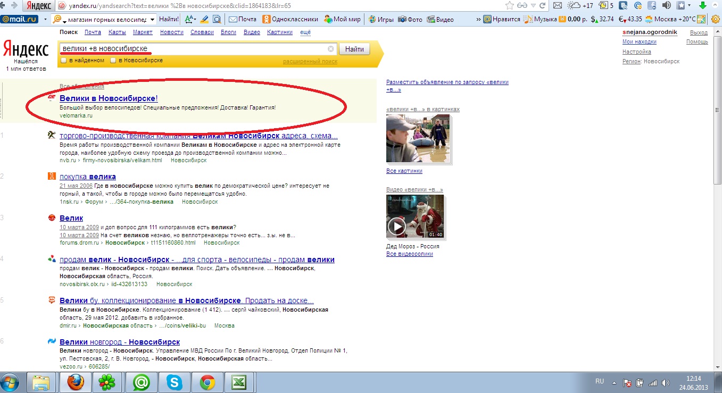The height and width of the screenshot is (393, 722).
Task: Open Excel from the taskbar
Action: coord(239,382)
